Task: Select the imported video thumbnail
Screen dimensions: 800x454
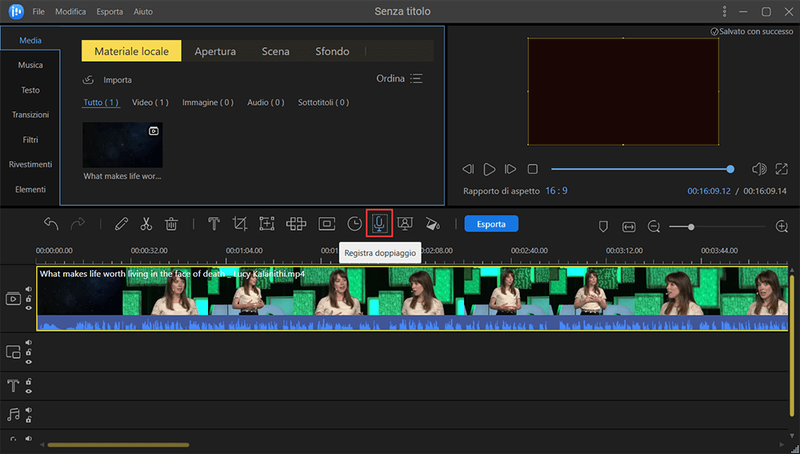Action: (x=122, y=145)
